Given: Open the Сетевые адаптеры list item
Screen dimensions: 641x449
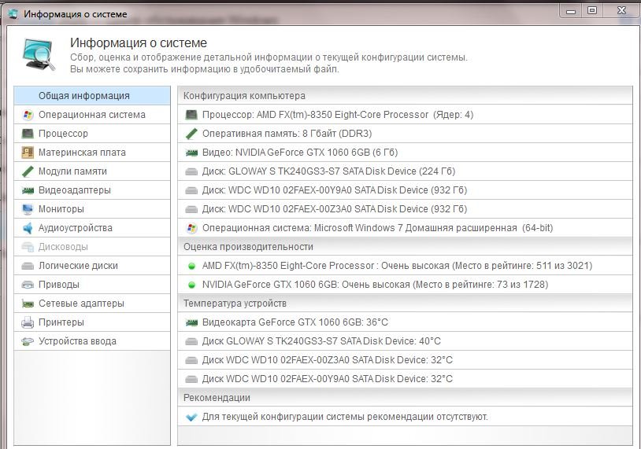Looking at the screenshot, I should click(x=92, y=304).
